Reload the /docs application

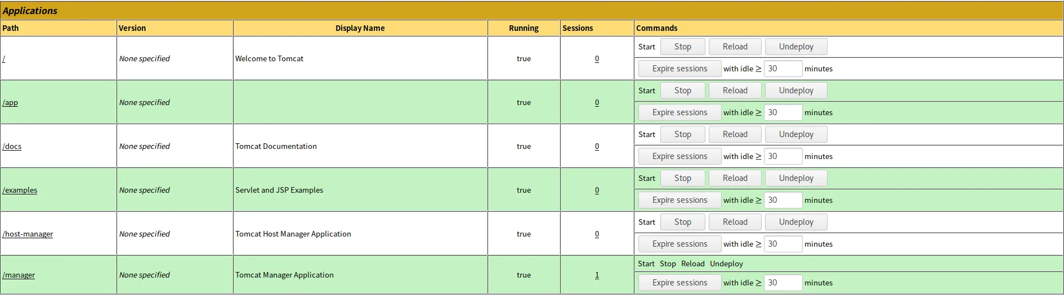coord(735,134)
